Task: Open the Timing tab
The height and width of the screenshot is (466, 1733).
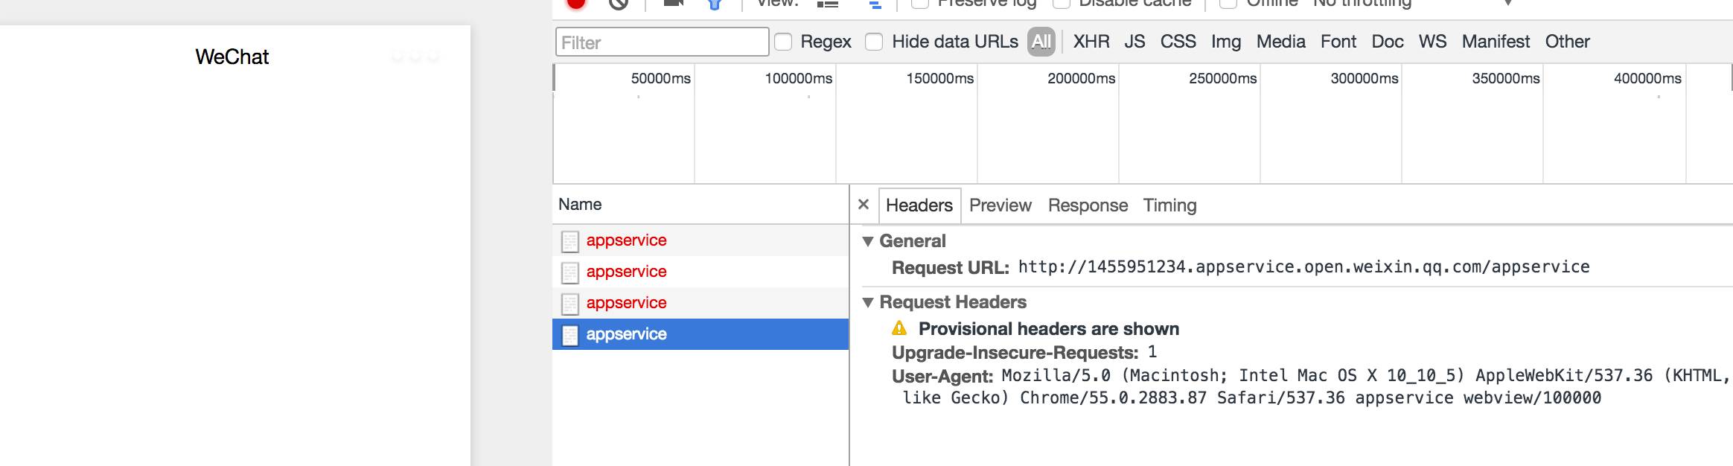Action: (x=1169, y=205)
